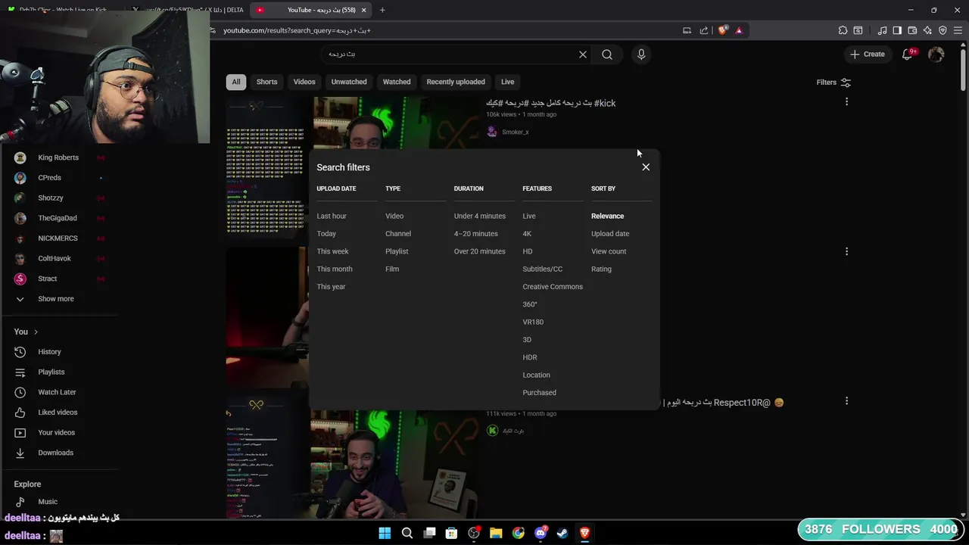
Task: Open the browser hamburger main menu
Action: pyautogui.click(x=958, y=30)
